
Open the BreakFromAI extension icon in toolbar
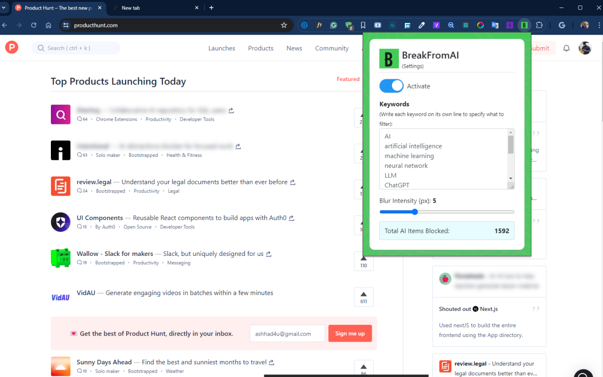click(524, 25)
